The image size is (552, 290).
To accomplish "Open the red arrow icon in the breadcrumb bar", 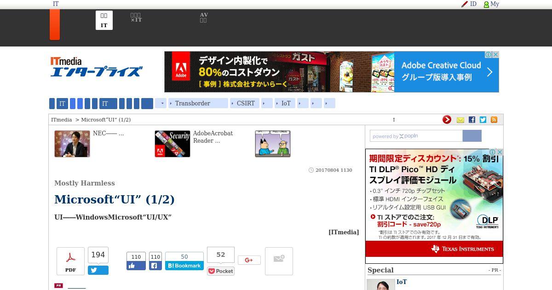I will coord(447,120).
